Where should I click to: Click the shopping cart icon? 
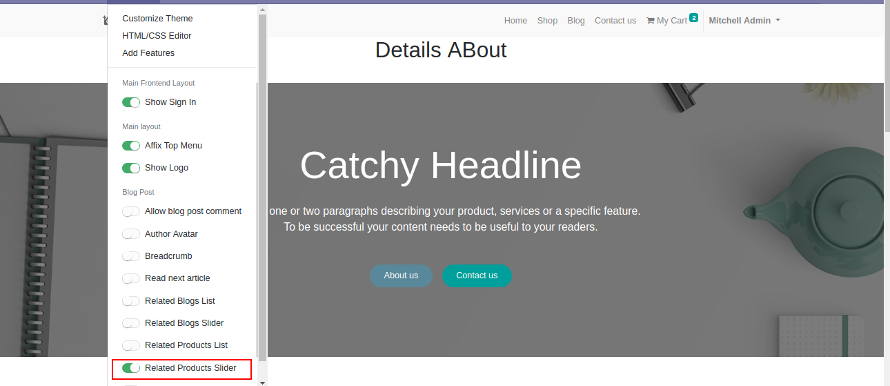(x=650, y=21)
